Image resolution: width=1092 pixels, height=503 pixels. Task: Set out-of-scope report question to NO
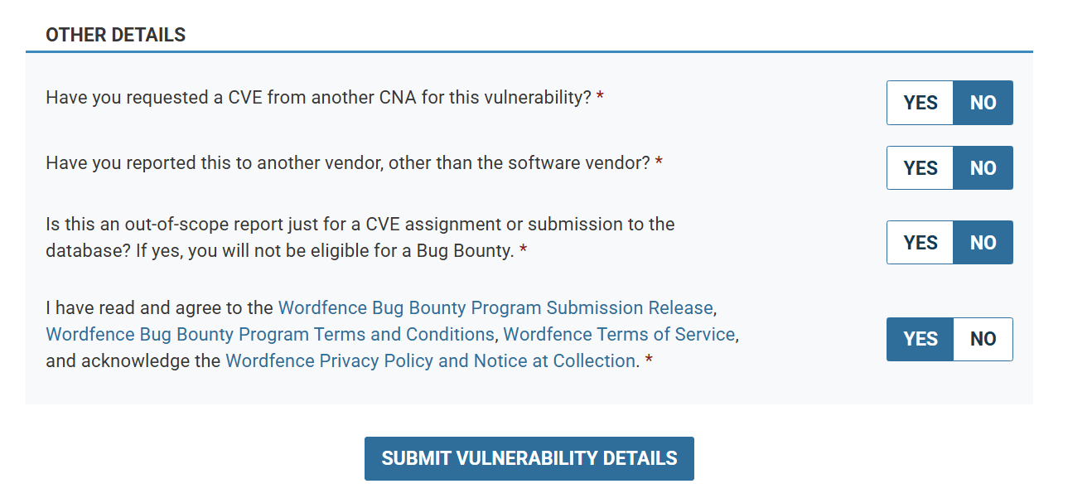[983, 243]
